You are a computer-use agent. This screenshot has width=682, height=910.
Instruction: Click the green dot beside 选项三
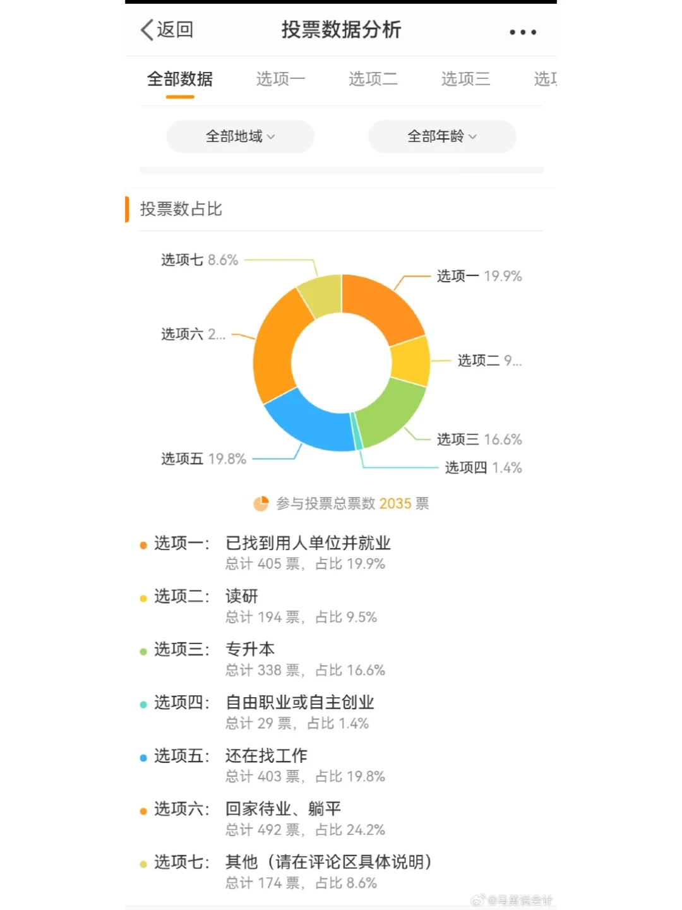click(x=143, y=651)
